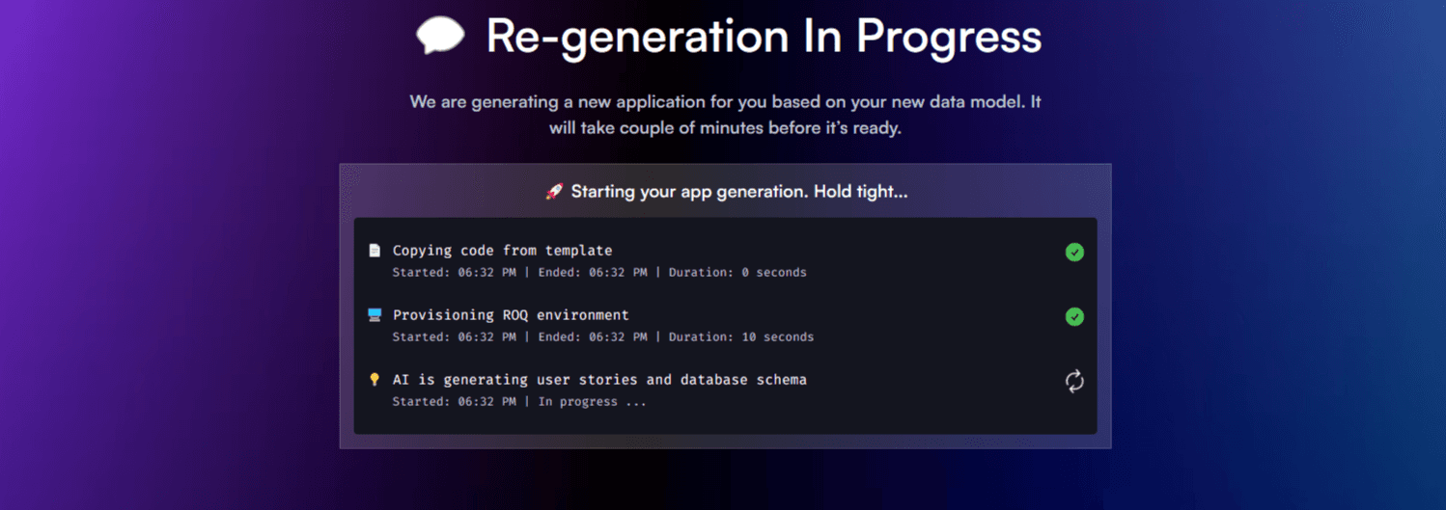Image resolution: width=1446 pixels, height=510 pixels.
Task: Click the rocket icon in the generation header
Action: pos(554,191)
